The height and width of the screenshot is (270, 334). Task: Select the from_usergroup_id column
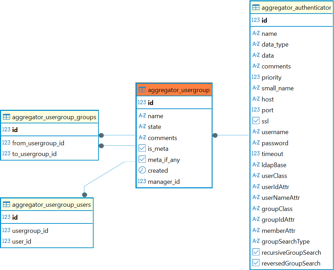(38, 143)
